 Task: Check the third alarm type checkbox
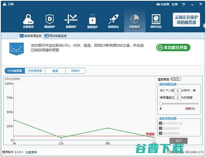coord(160,133)
